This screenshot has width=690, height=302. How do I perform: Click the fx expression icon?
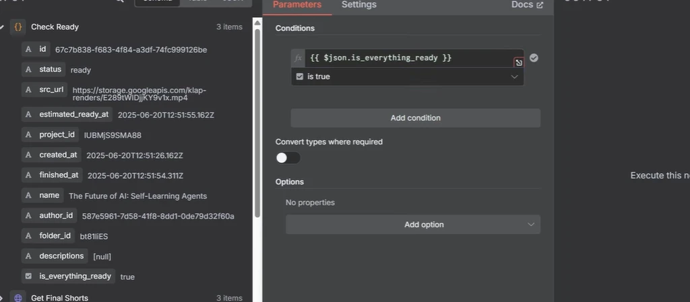click(x=298, y=58)
